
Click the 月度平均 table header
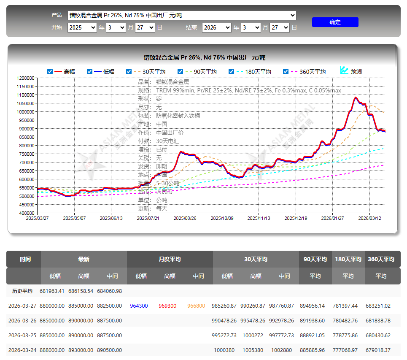170,259
